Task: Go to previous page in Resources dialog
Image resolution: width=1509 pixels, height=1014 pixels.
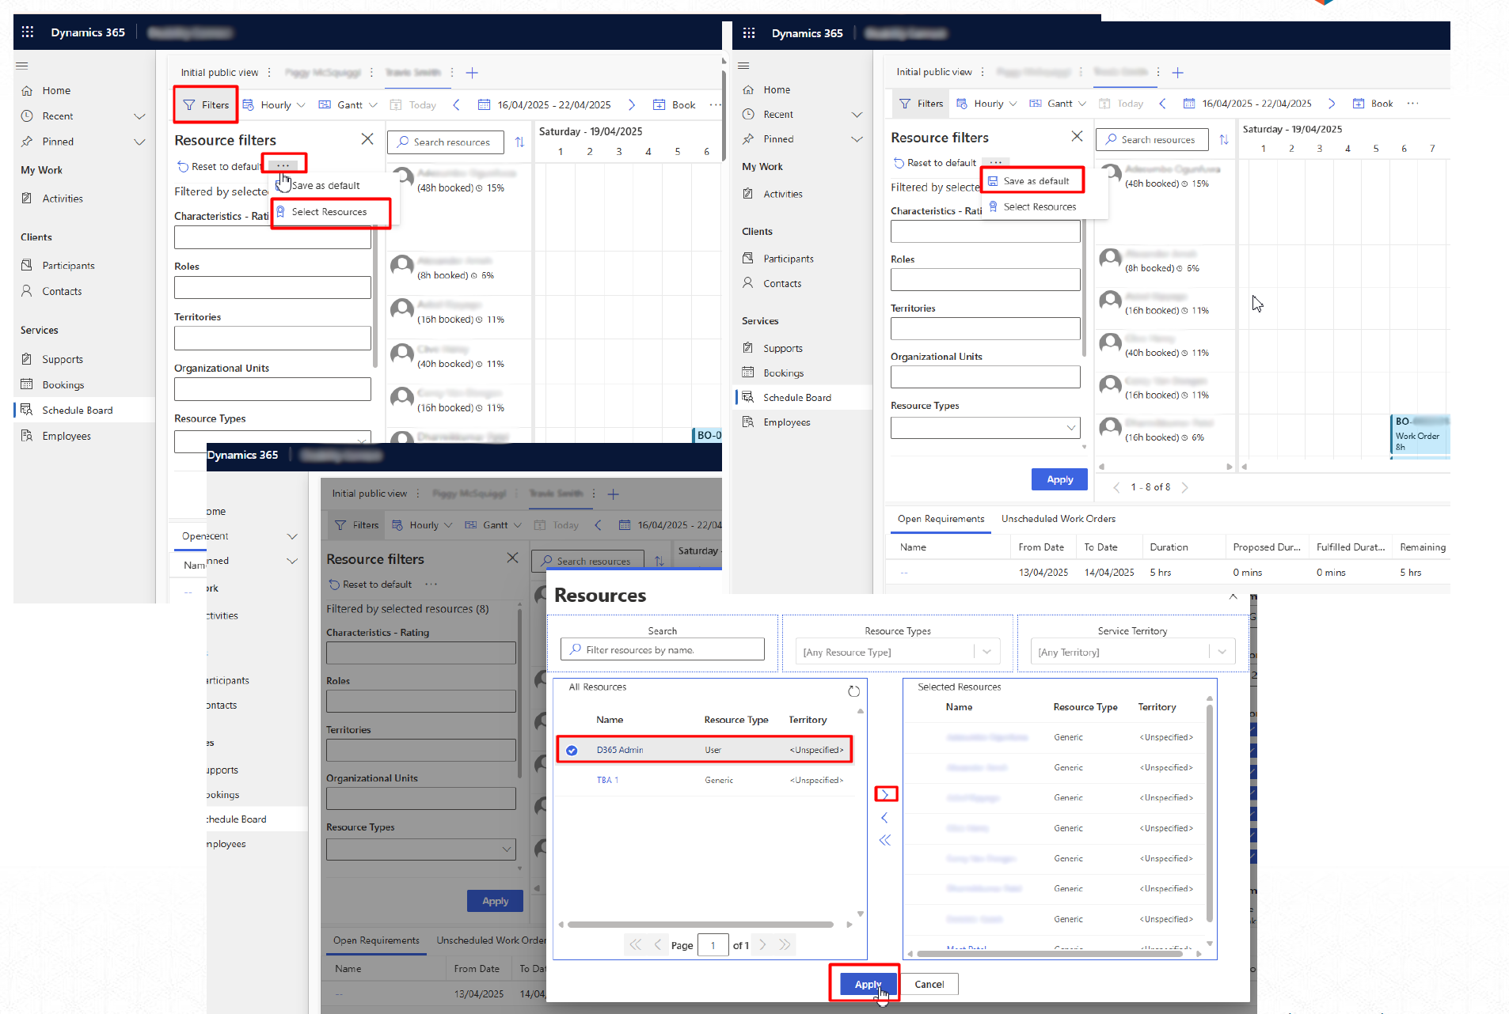Action: pyautogui.click(x=657, y=944)
